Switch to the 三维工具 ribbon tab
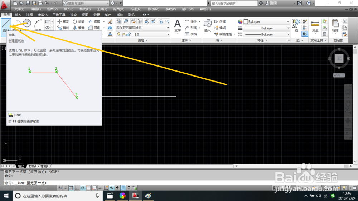The height and width of the screenshot is (201, 358). point(59,15)
